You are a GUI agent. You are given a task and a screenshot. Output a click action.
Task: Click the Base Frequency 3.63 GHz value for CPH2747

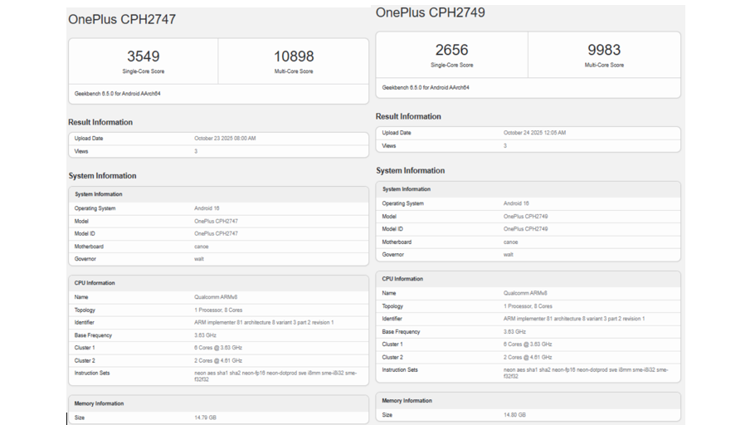click(x=207, y=335)
